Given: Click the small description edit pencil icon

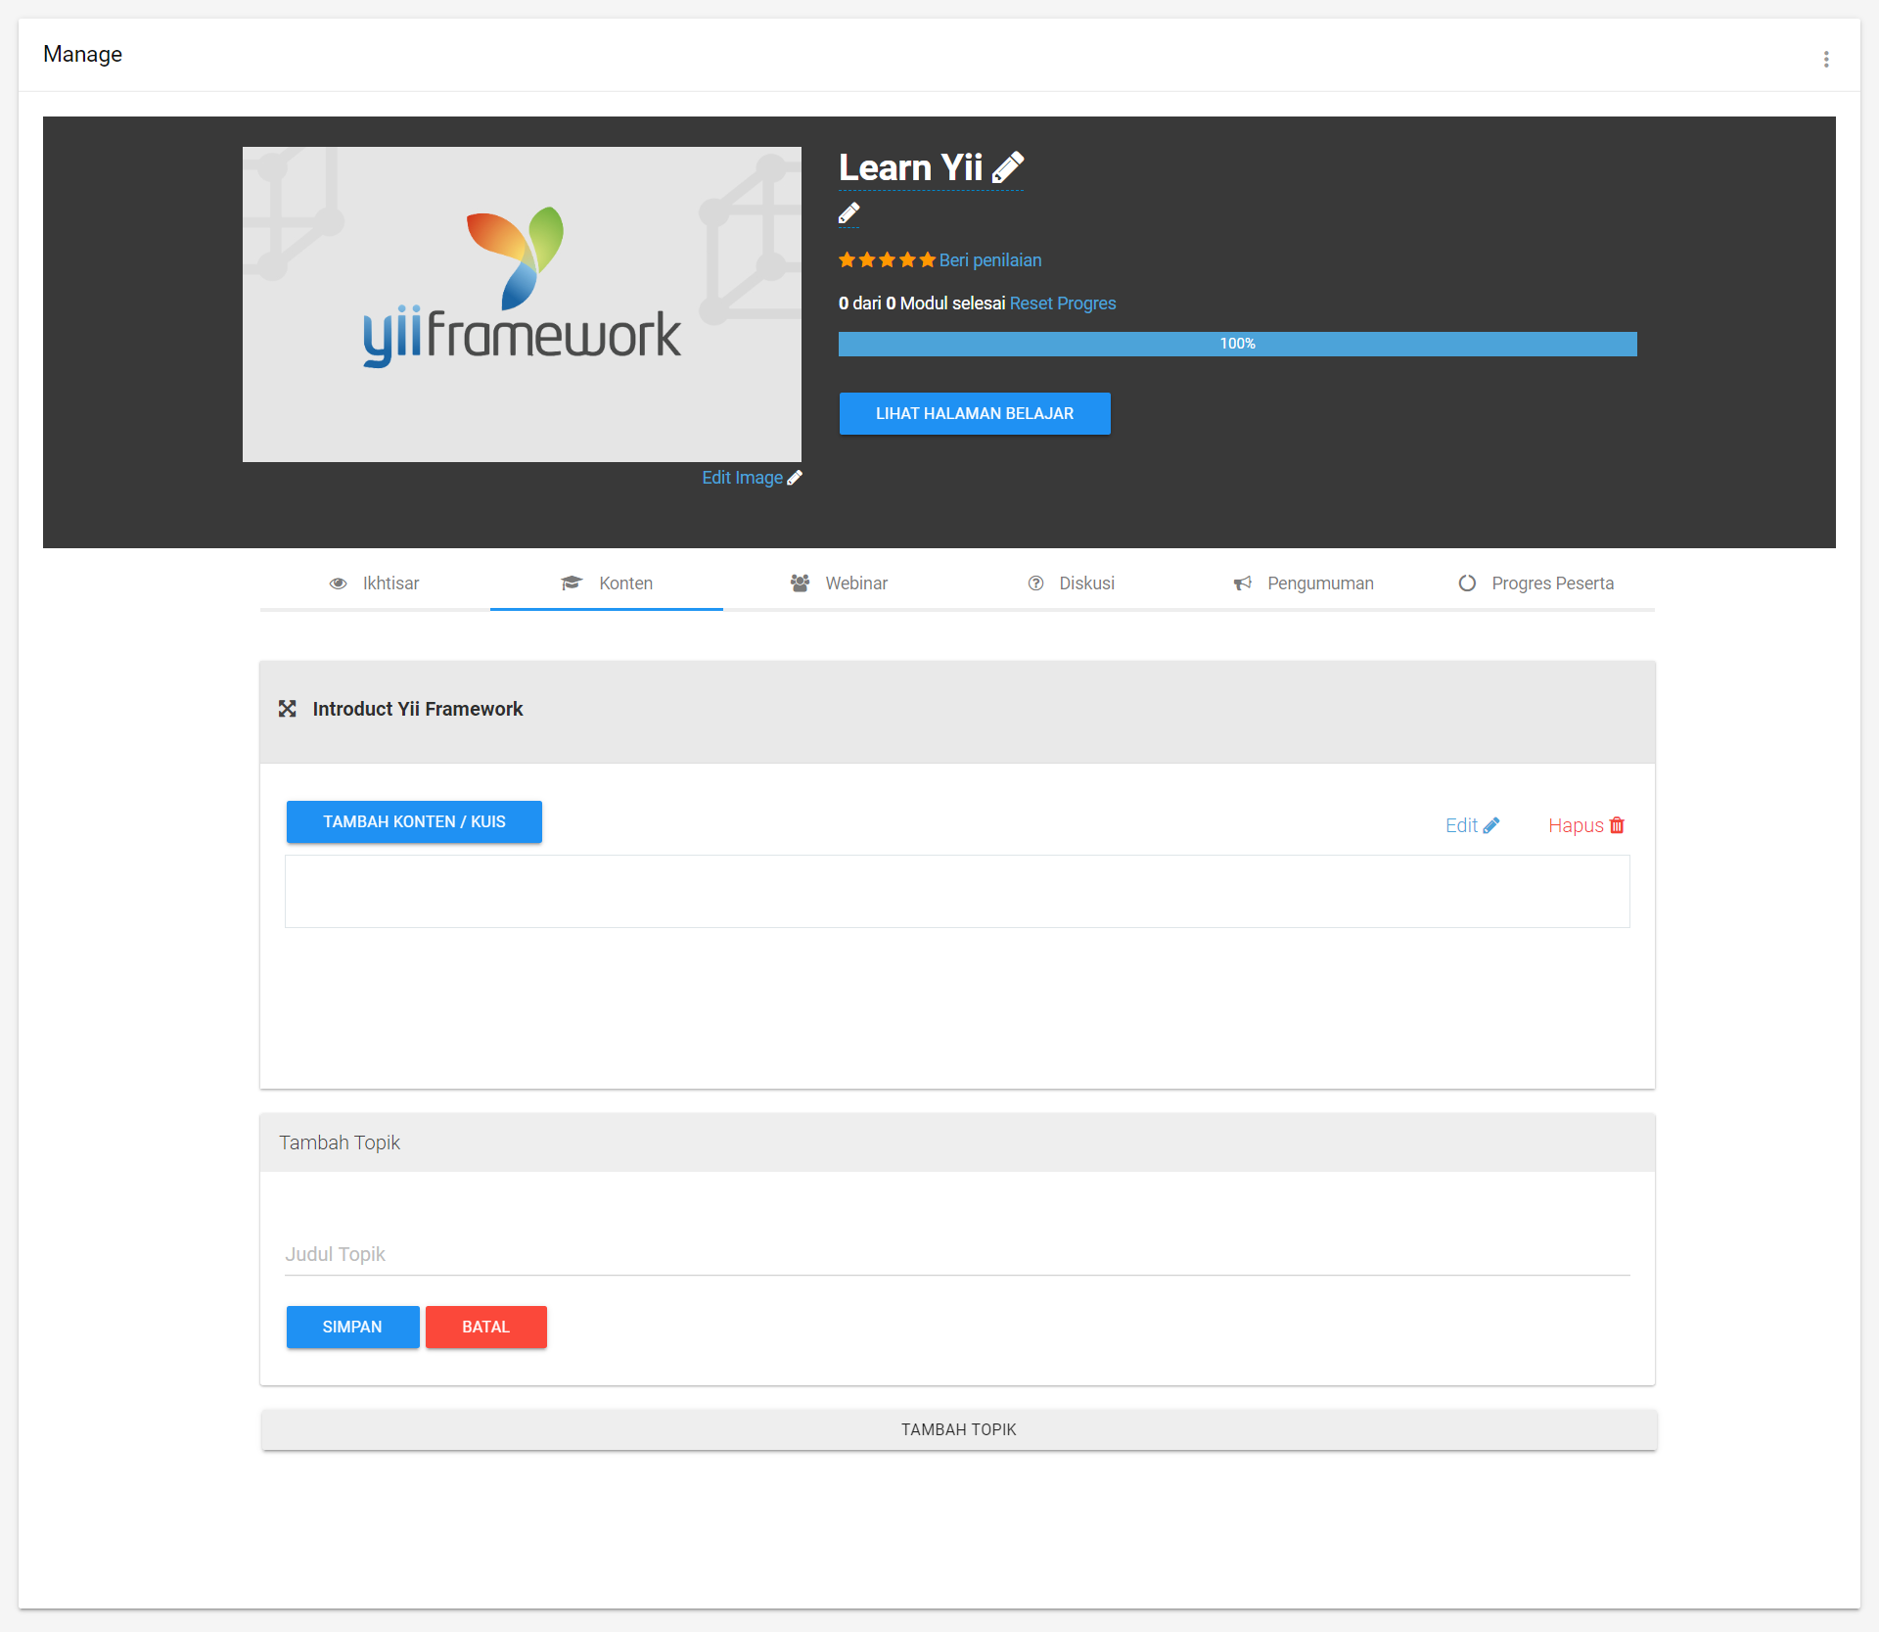Looking at the screenshot, I should coord(849,213).
